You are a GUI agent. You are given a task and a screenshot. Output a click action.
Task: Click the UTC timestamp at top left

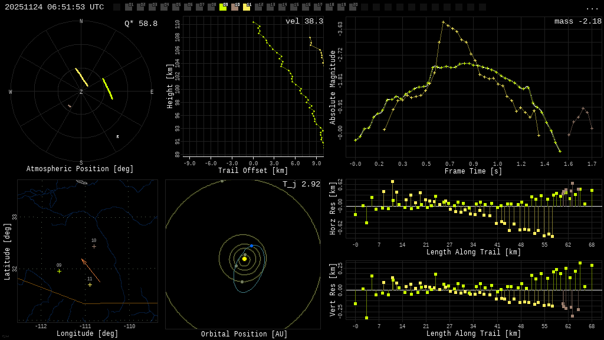tap(54, 7)
